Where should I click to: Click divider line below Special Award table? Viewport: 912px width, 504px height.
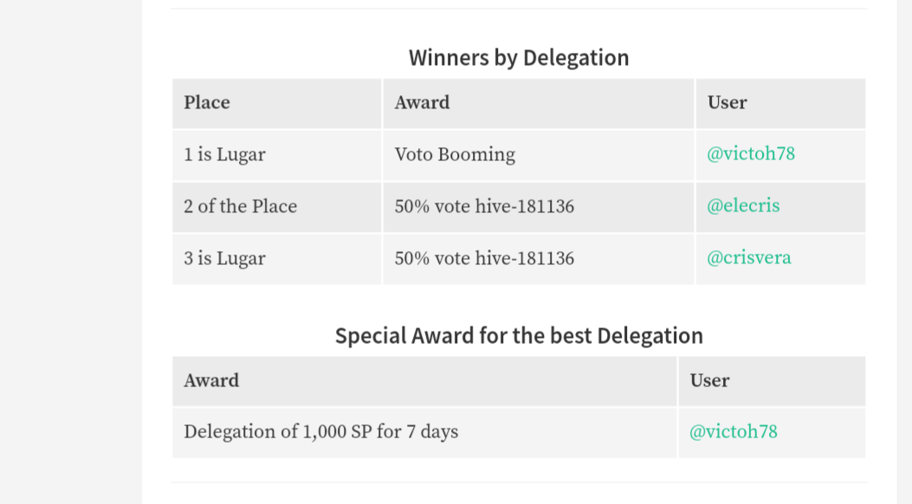pos(519,481)
